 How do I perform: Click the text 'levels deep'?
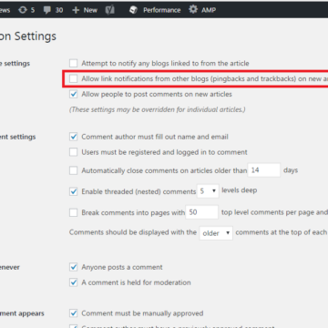[240, 190]
